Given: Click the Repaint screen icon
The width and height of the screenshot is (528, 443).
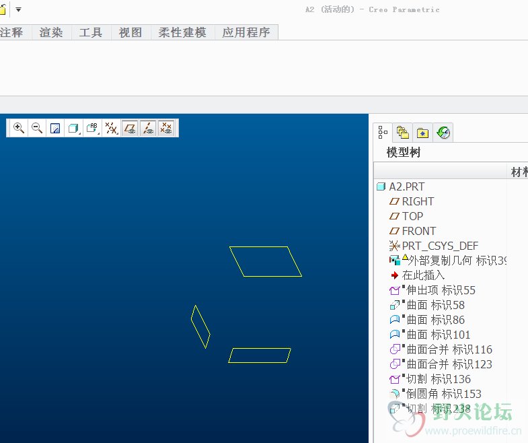Looking at the screenshot, I should point(55,128).
